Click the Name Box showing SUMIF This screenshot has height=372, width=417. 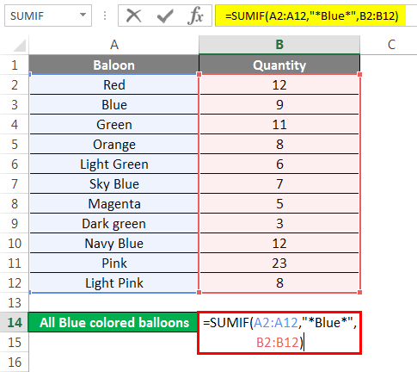pyautogui.click(x=48, y=15)
